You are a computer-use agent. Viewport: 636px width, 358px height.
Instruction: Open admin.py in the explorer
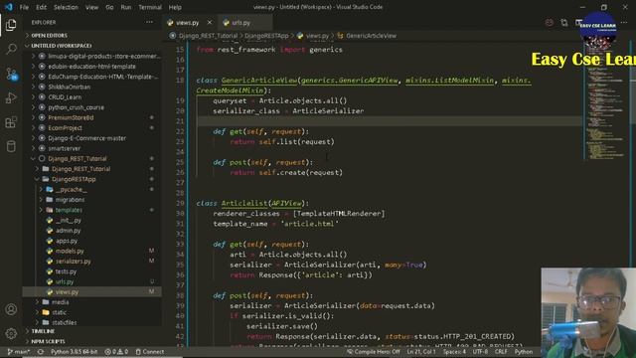(68, 230)
